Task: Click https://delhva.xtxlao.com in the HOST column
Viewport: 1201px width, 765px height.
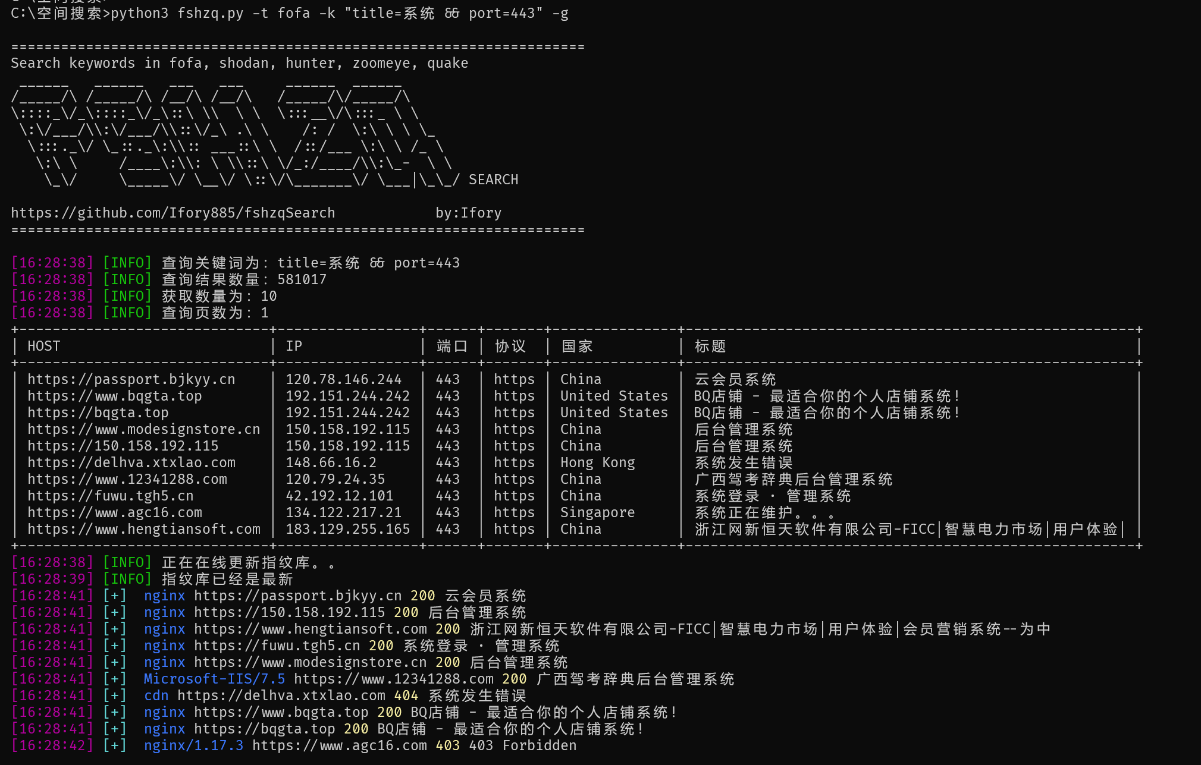Action: click(x=131, y=462)
